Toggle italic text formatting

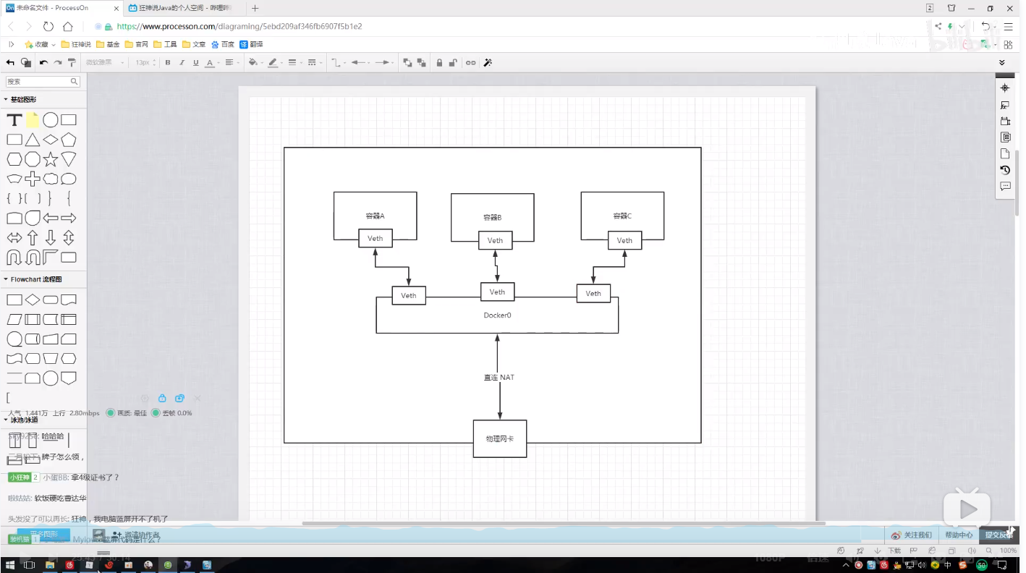tap(182, 63)
